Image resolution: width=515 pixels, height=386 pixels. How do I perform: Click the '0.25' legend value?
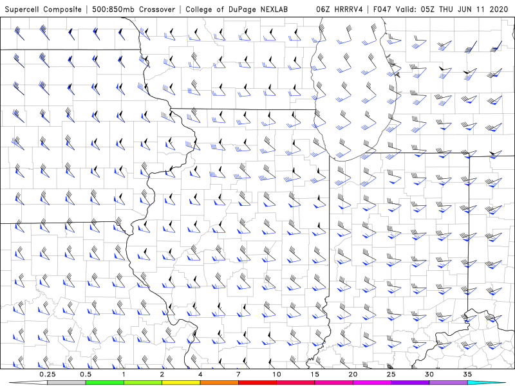point(48,374)
